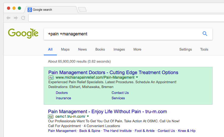This screenshot has height=137, width=224.
Task: Open Pain Management - Enjoy Life Without Pain title
Action: 107,112
